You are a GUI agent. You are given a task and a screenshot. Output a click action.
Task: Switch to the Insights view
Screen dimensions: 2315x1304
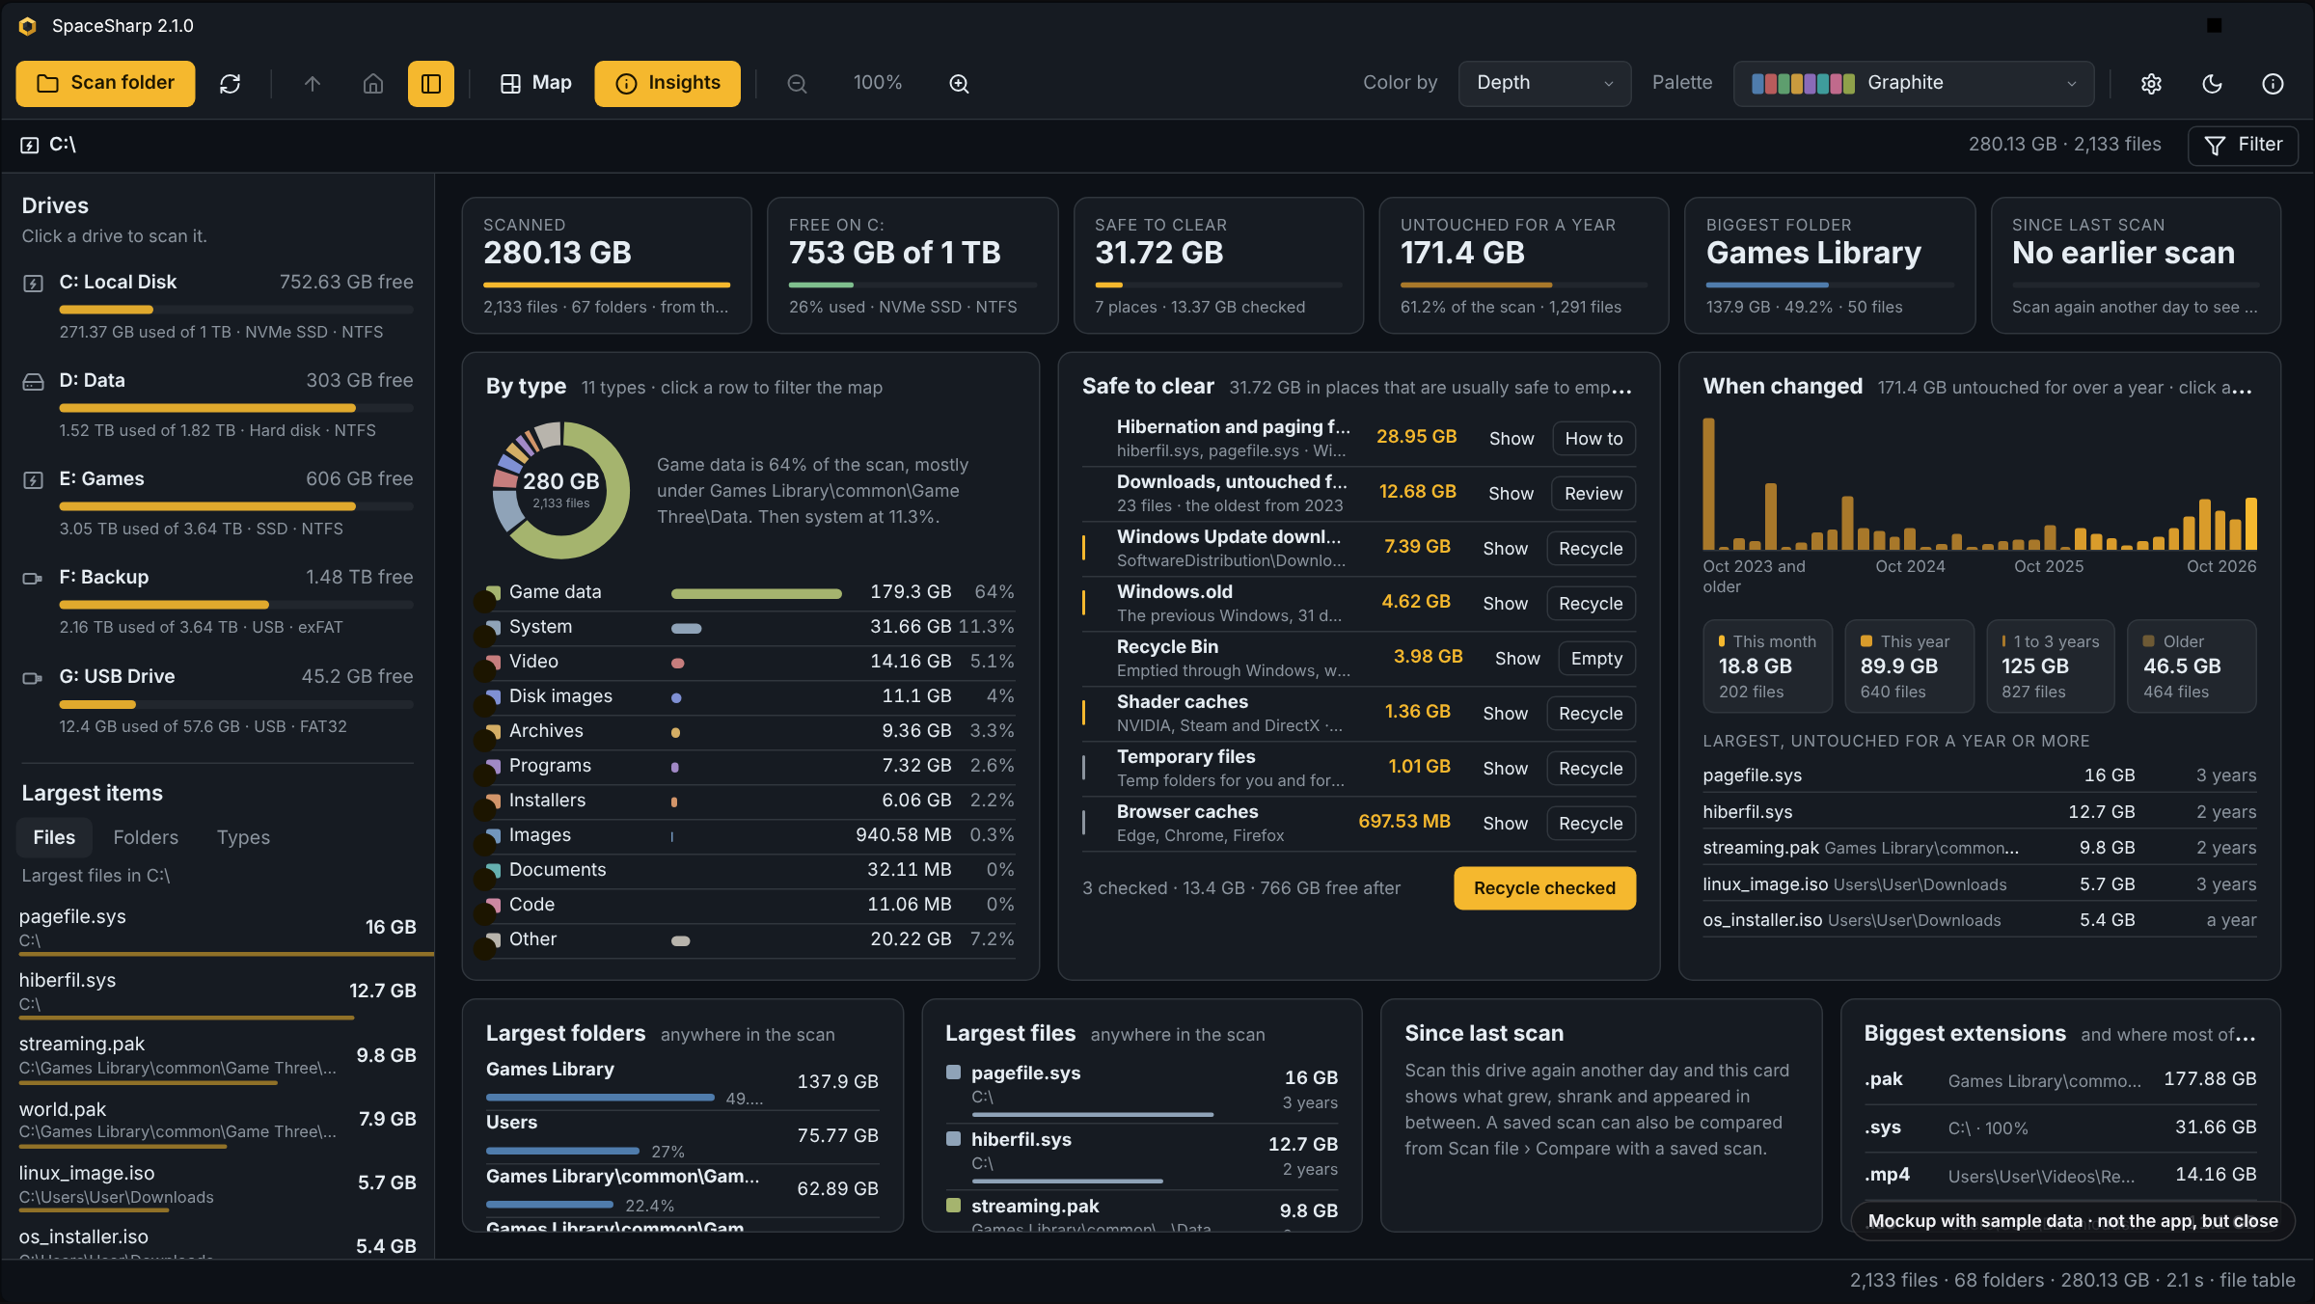667,83
